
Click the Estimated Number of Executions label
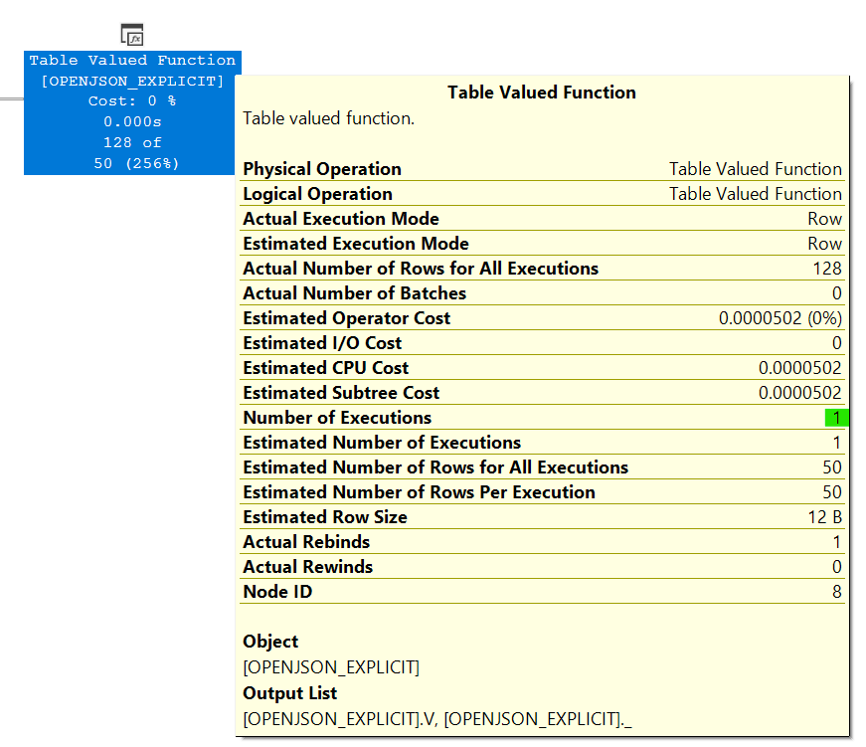point(382,443)
